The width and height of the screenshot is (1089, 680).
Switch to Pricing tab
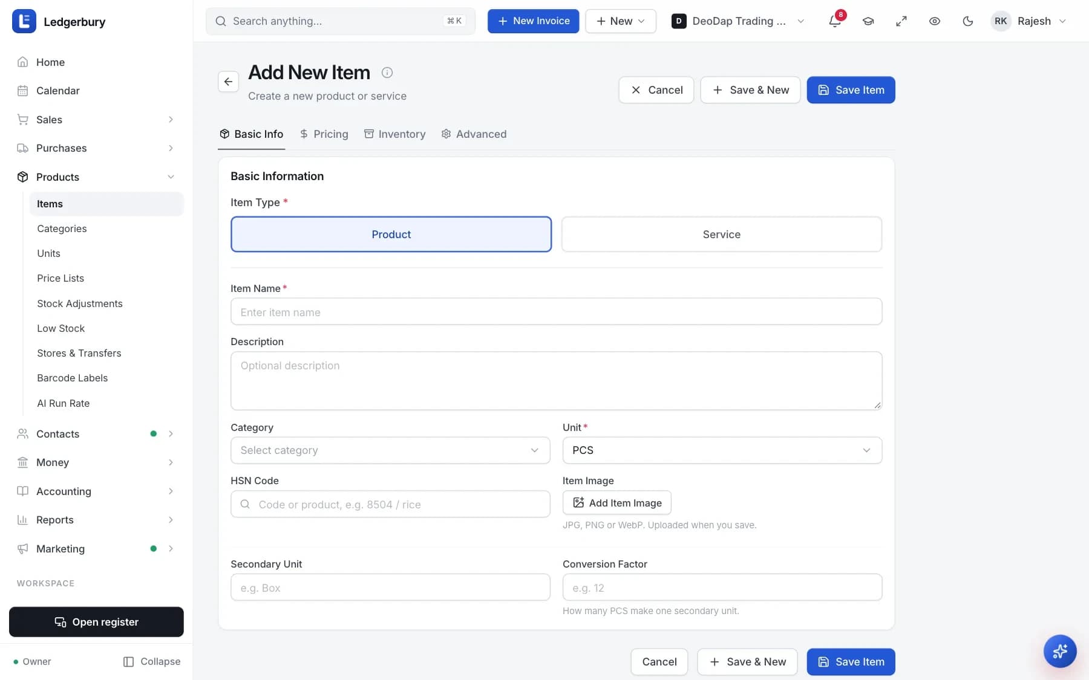[x=324, y=134]
